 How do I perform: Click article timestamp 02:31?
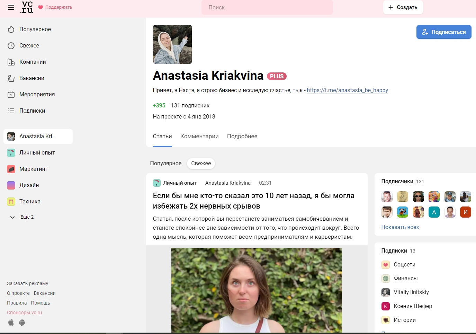tap(266, 183)
